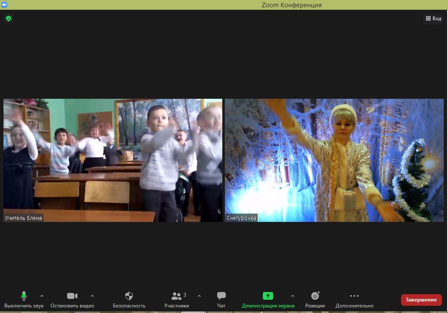Click the Дополнительно label

[354, 306]
